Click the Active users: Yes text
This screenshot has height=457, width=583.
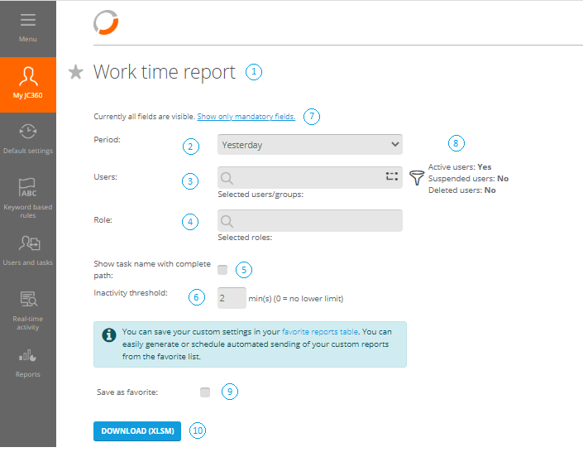point(460,166)
